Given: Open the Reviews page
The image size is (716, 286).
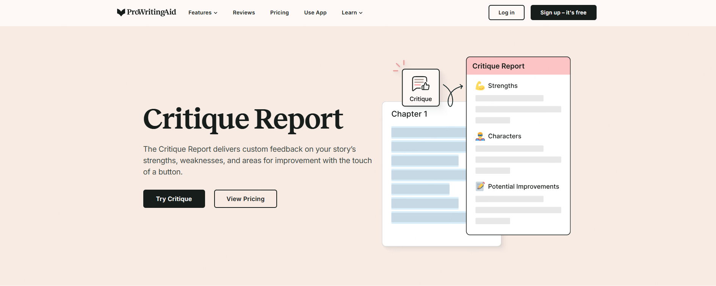Looking at the screenshot, I should pos(244,13).
